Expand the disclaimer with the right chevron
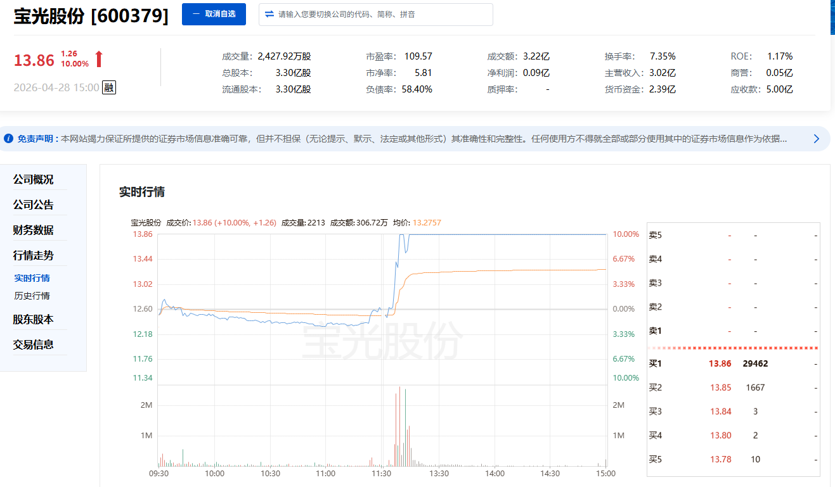The image size is (835, 487). coord(817,139)
